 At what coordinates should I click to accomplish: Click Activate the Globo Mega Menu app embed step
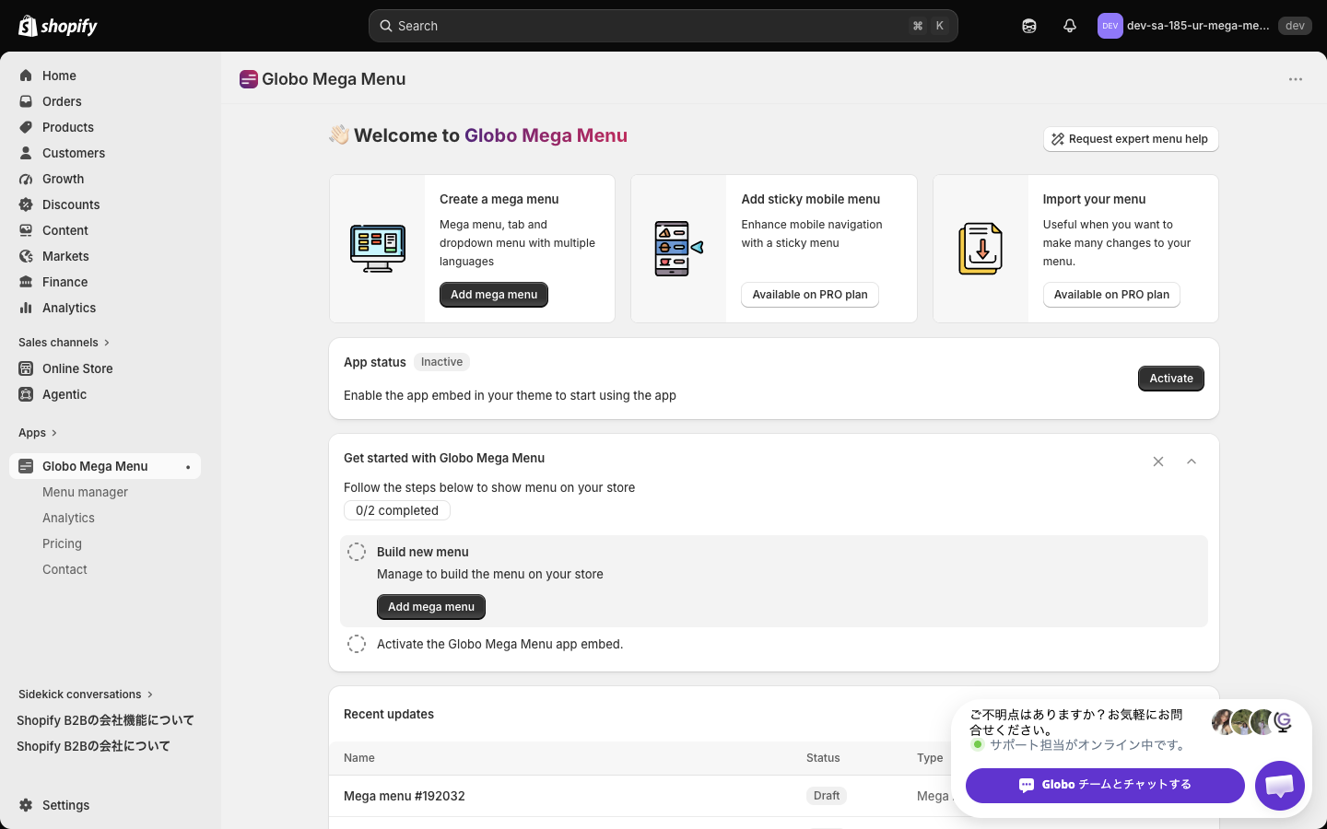pyautogui.click(x=499, y=644)
